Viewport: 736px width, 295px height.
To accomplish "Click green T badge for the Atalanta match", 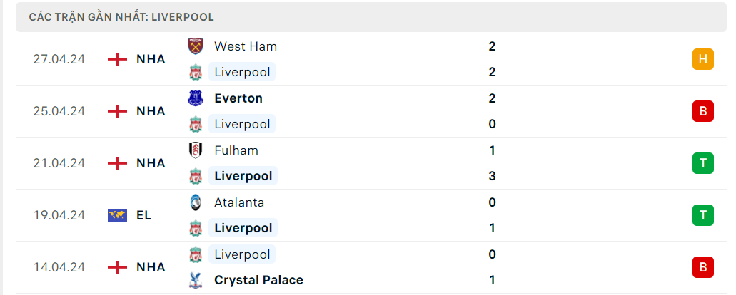I will click(702, 215).
